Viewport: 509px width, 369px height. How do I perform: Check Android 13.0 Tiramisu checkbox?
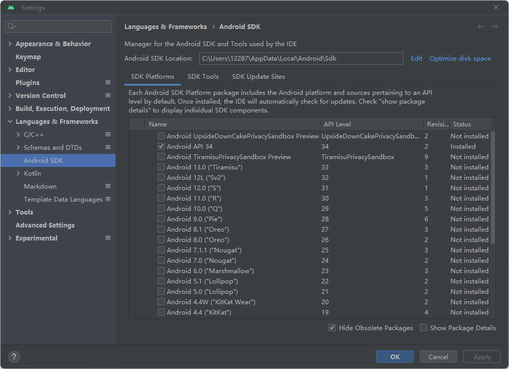coord(161,167)
